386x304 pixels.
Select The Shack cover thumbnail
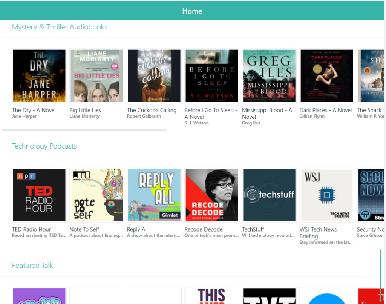pyautogui.click(x=371, y=76)
